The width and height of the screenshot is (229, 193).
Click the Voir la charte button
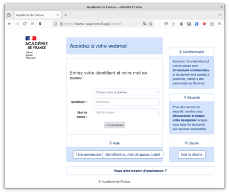click(192, 155)
